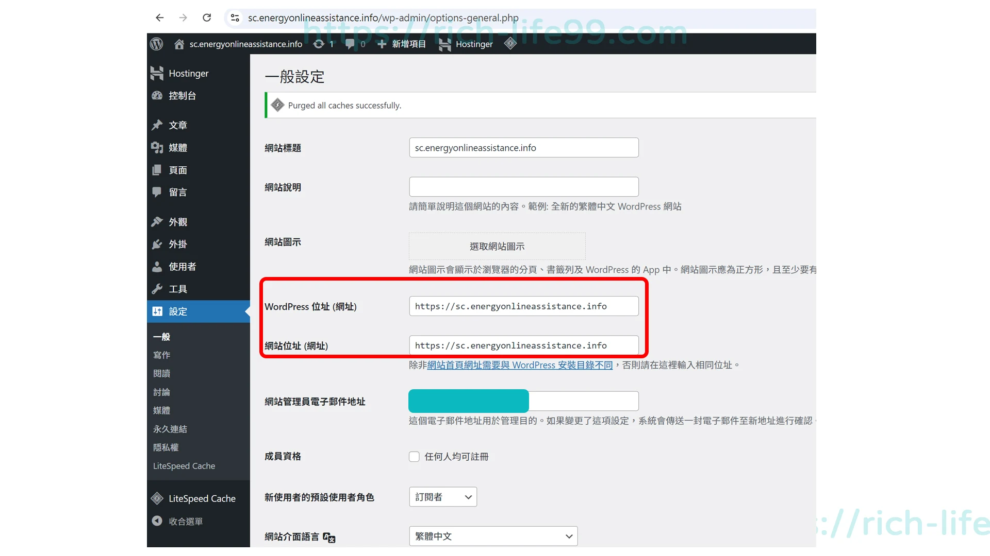Click 新增項目 in admin bar

(409, 44)
